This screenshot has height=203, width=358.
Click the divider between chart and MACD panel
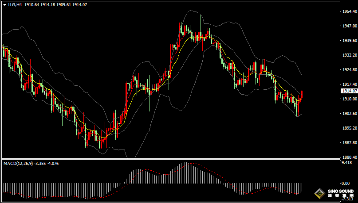(169, 159)
